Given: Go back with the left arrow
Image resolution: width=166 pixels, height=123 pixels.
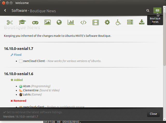Looking at the screenshot, I should click(x=5, y=10).
